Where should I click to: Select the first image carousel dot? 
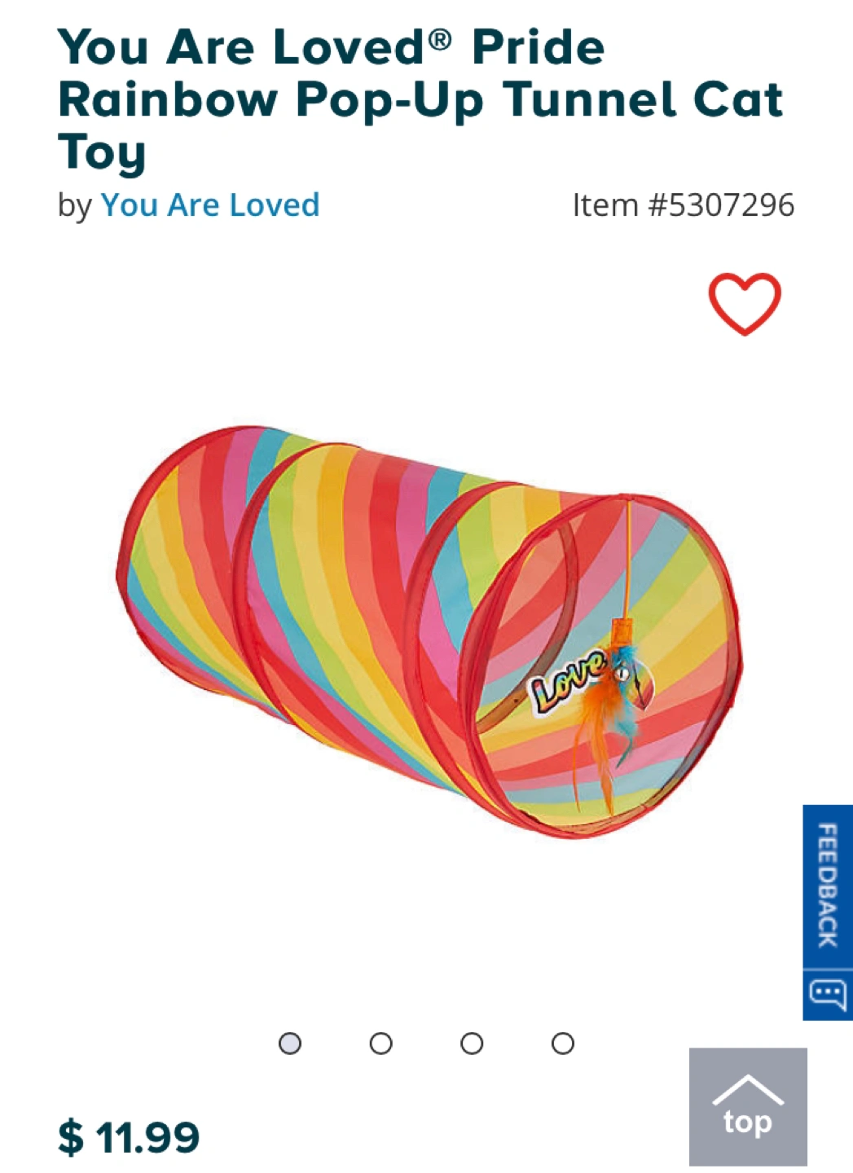tap(290, 1043)
